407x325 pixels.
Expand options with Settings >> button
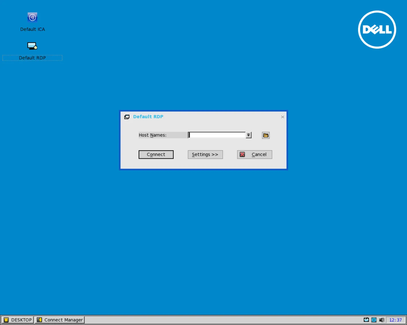pos(205,155)
